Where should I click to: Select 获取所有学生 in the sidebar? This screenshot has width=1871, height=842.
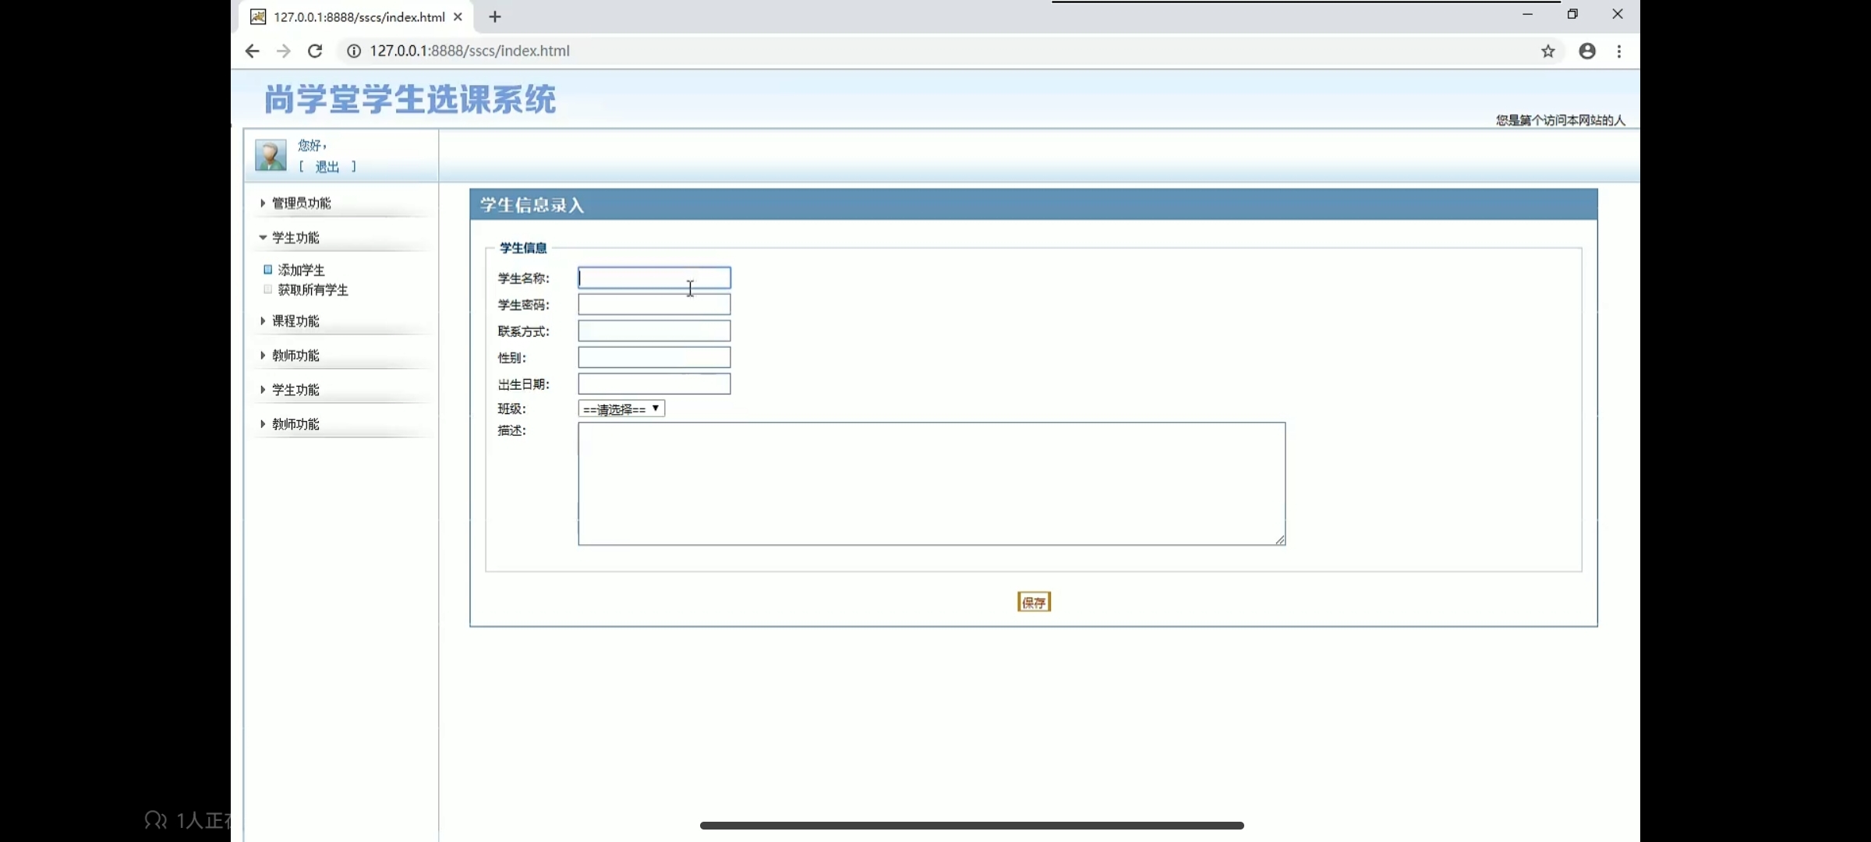(313, 290)
